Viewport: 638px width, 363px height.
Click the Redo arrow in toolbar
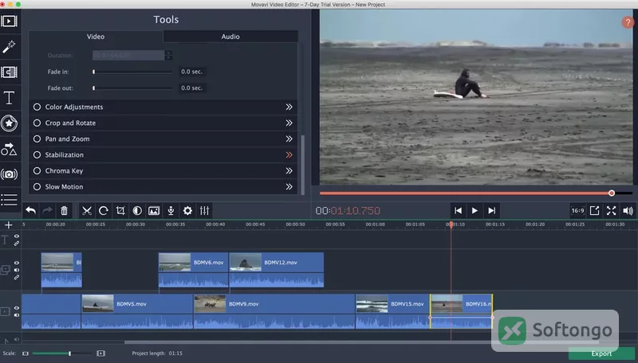(x=47, y=210)
